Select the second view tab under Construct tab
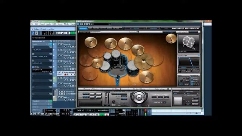 click(95, 32)
